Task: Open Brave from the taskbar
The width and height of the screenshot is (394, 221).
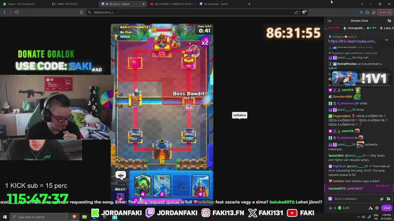Action: (74, 217)
